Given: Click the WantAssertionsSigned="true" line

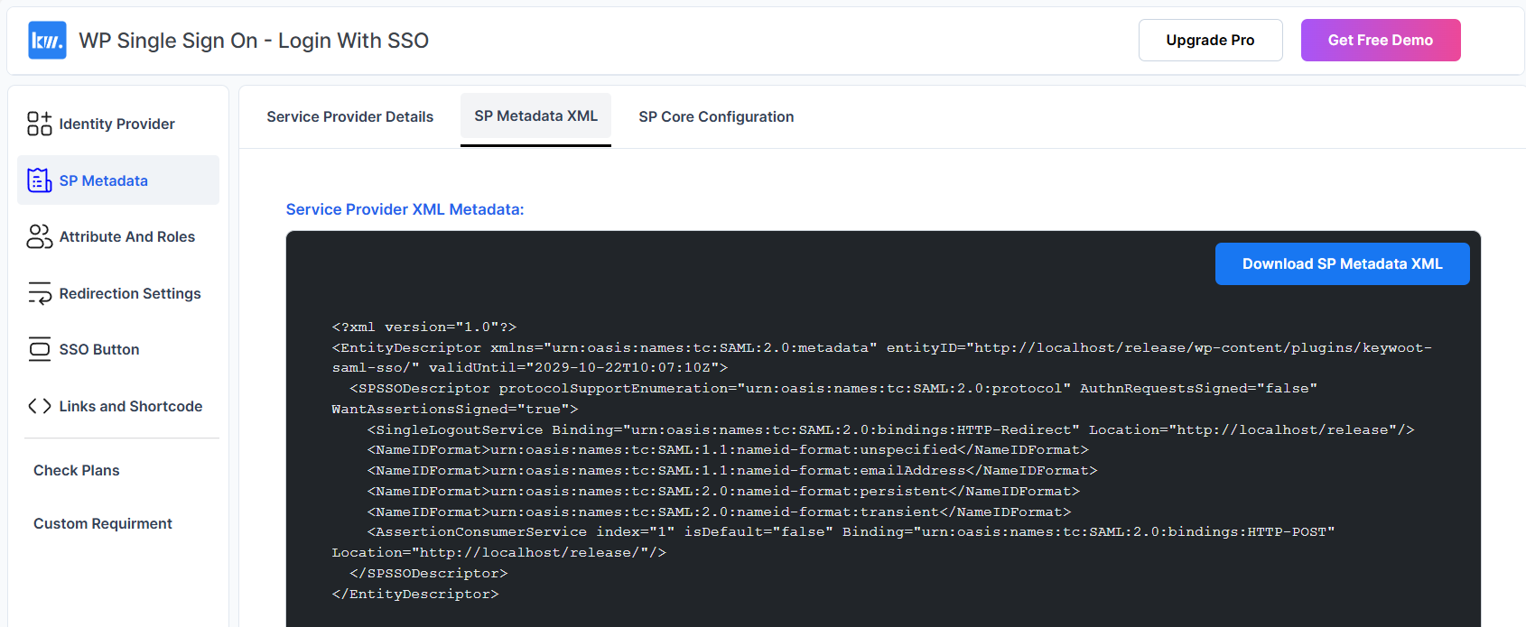Looking at the screenshot, I should (x=454, y=410).
